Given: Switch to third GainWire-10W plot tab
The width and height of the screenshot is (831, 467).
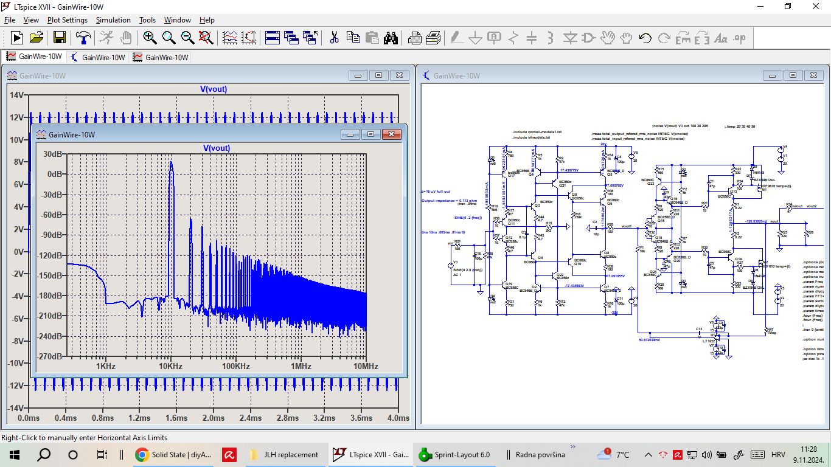Looking at the screenshot, I should (161, 57).
